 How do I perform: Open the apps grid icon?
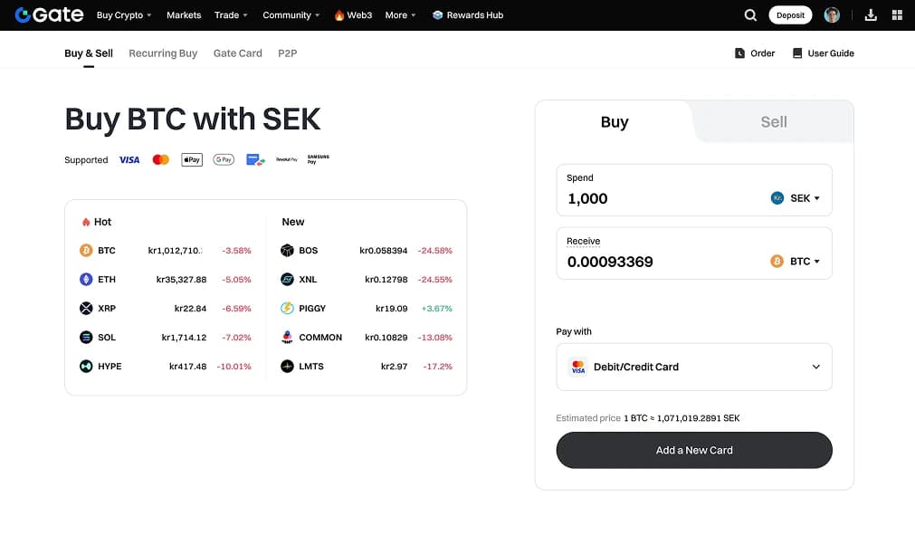[x=897, y=15]
